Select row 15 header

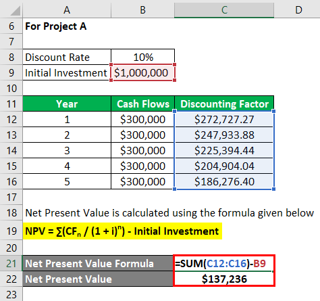tap(11, 166)
